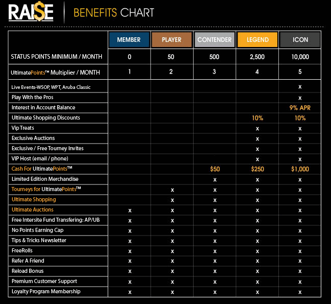Screen dimensions: 331x304
Task: Click the 10,000 status points value
Action: click(300, 57)
